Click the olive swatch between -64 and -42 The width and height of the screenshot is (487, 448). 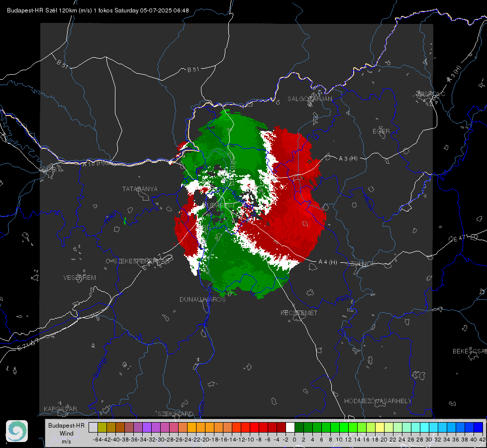[x=102, y=427]
